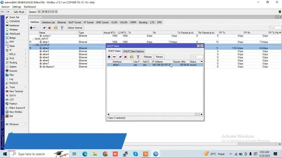Expand Routing submenu in sidebar
Screen dimensions: 282x158
26,62
